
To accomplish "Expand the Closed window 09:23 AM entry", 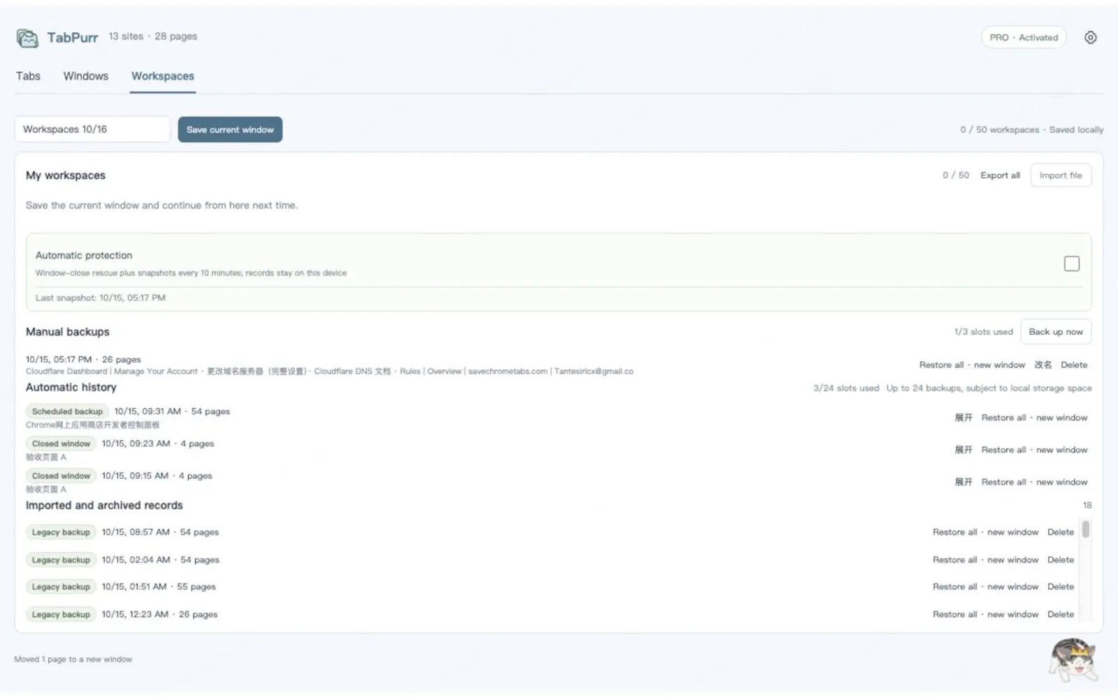I will (x=964, y=449).
